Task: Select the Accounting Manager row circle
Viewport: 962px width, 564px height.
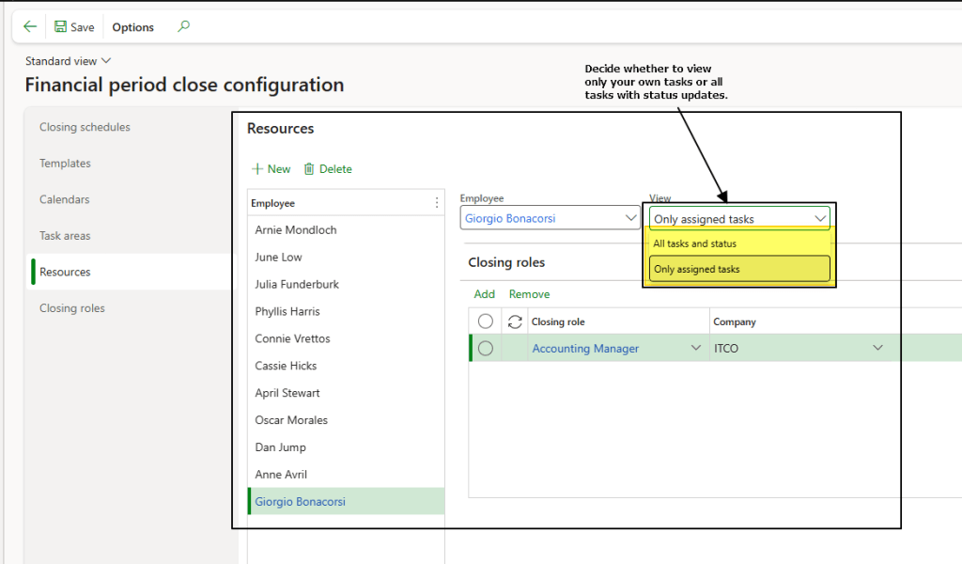Action: click(486, 349)
